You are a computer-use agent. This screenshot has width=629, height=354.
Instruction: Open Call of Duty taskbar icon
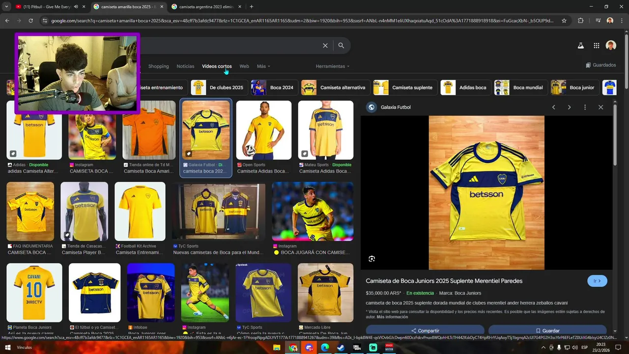coord(357,348)
